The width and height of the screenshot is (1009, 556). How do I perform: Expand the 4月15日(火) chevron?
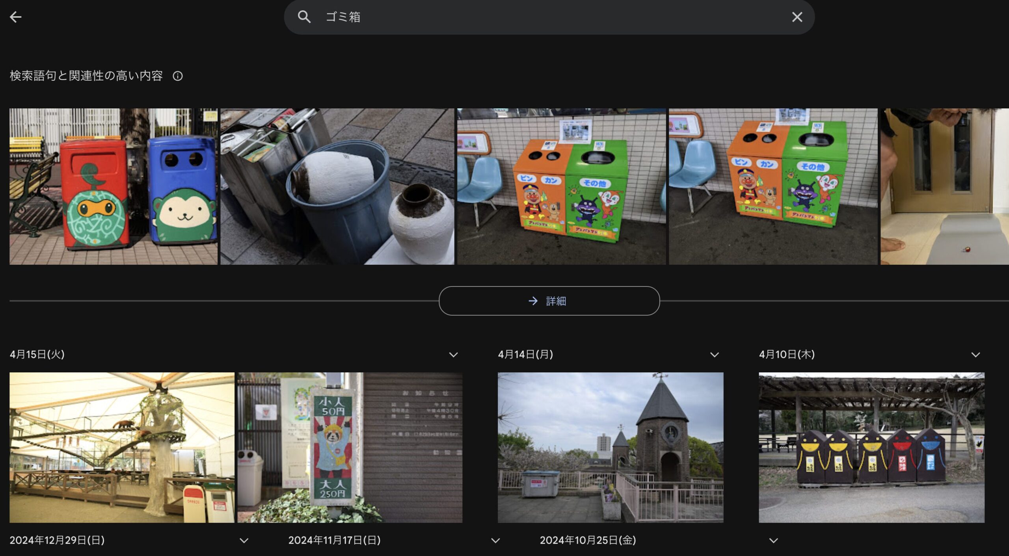(453, 355)
